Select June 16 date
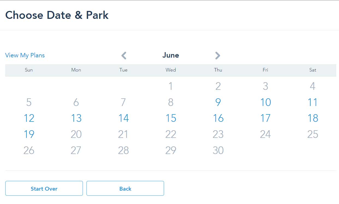The image size is (339, 204). coord(218,118)
